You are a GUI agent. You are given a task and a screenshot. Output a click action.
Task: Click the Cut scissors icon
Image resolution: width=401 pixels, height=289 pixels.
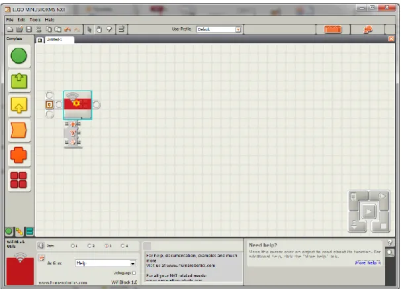click(x=39, y=29)
